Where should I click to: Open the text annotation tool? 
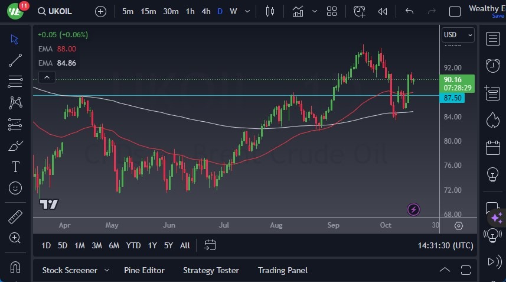tap(15, 167)
